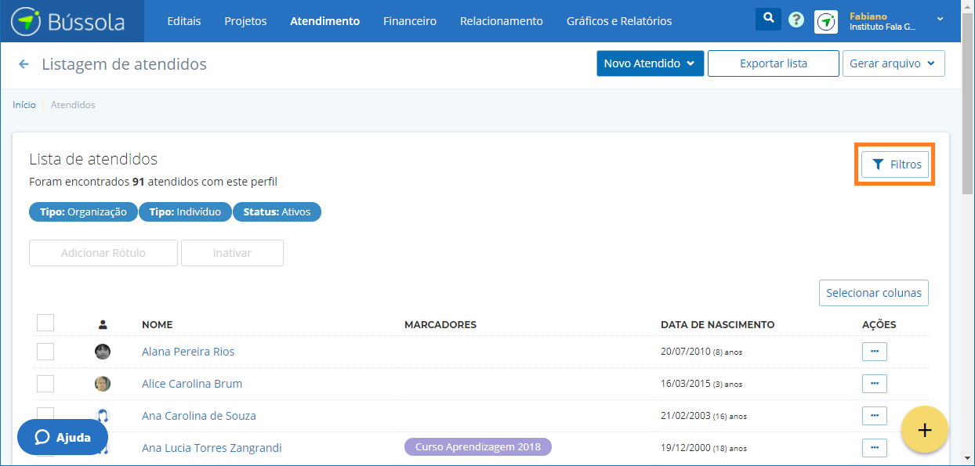Screen dimensions: 975x466
Task: Click the yellow plus floating button
Action: [x=925, y=429]
